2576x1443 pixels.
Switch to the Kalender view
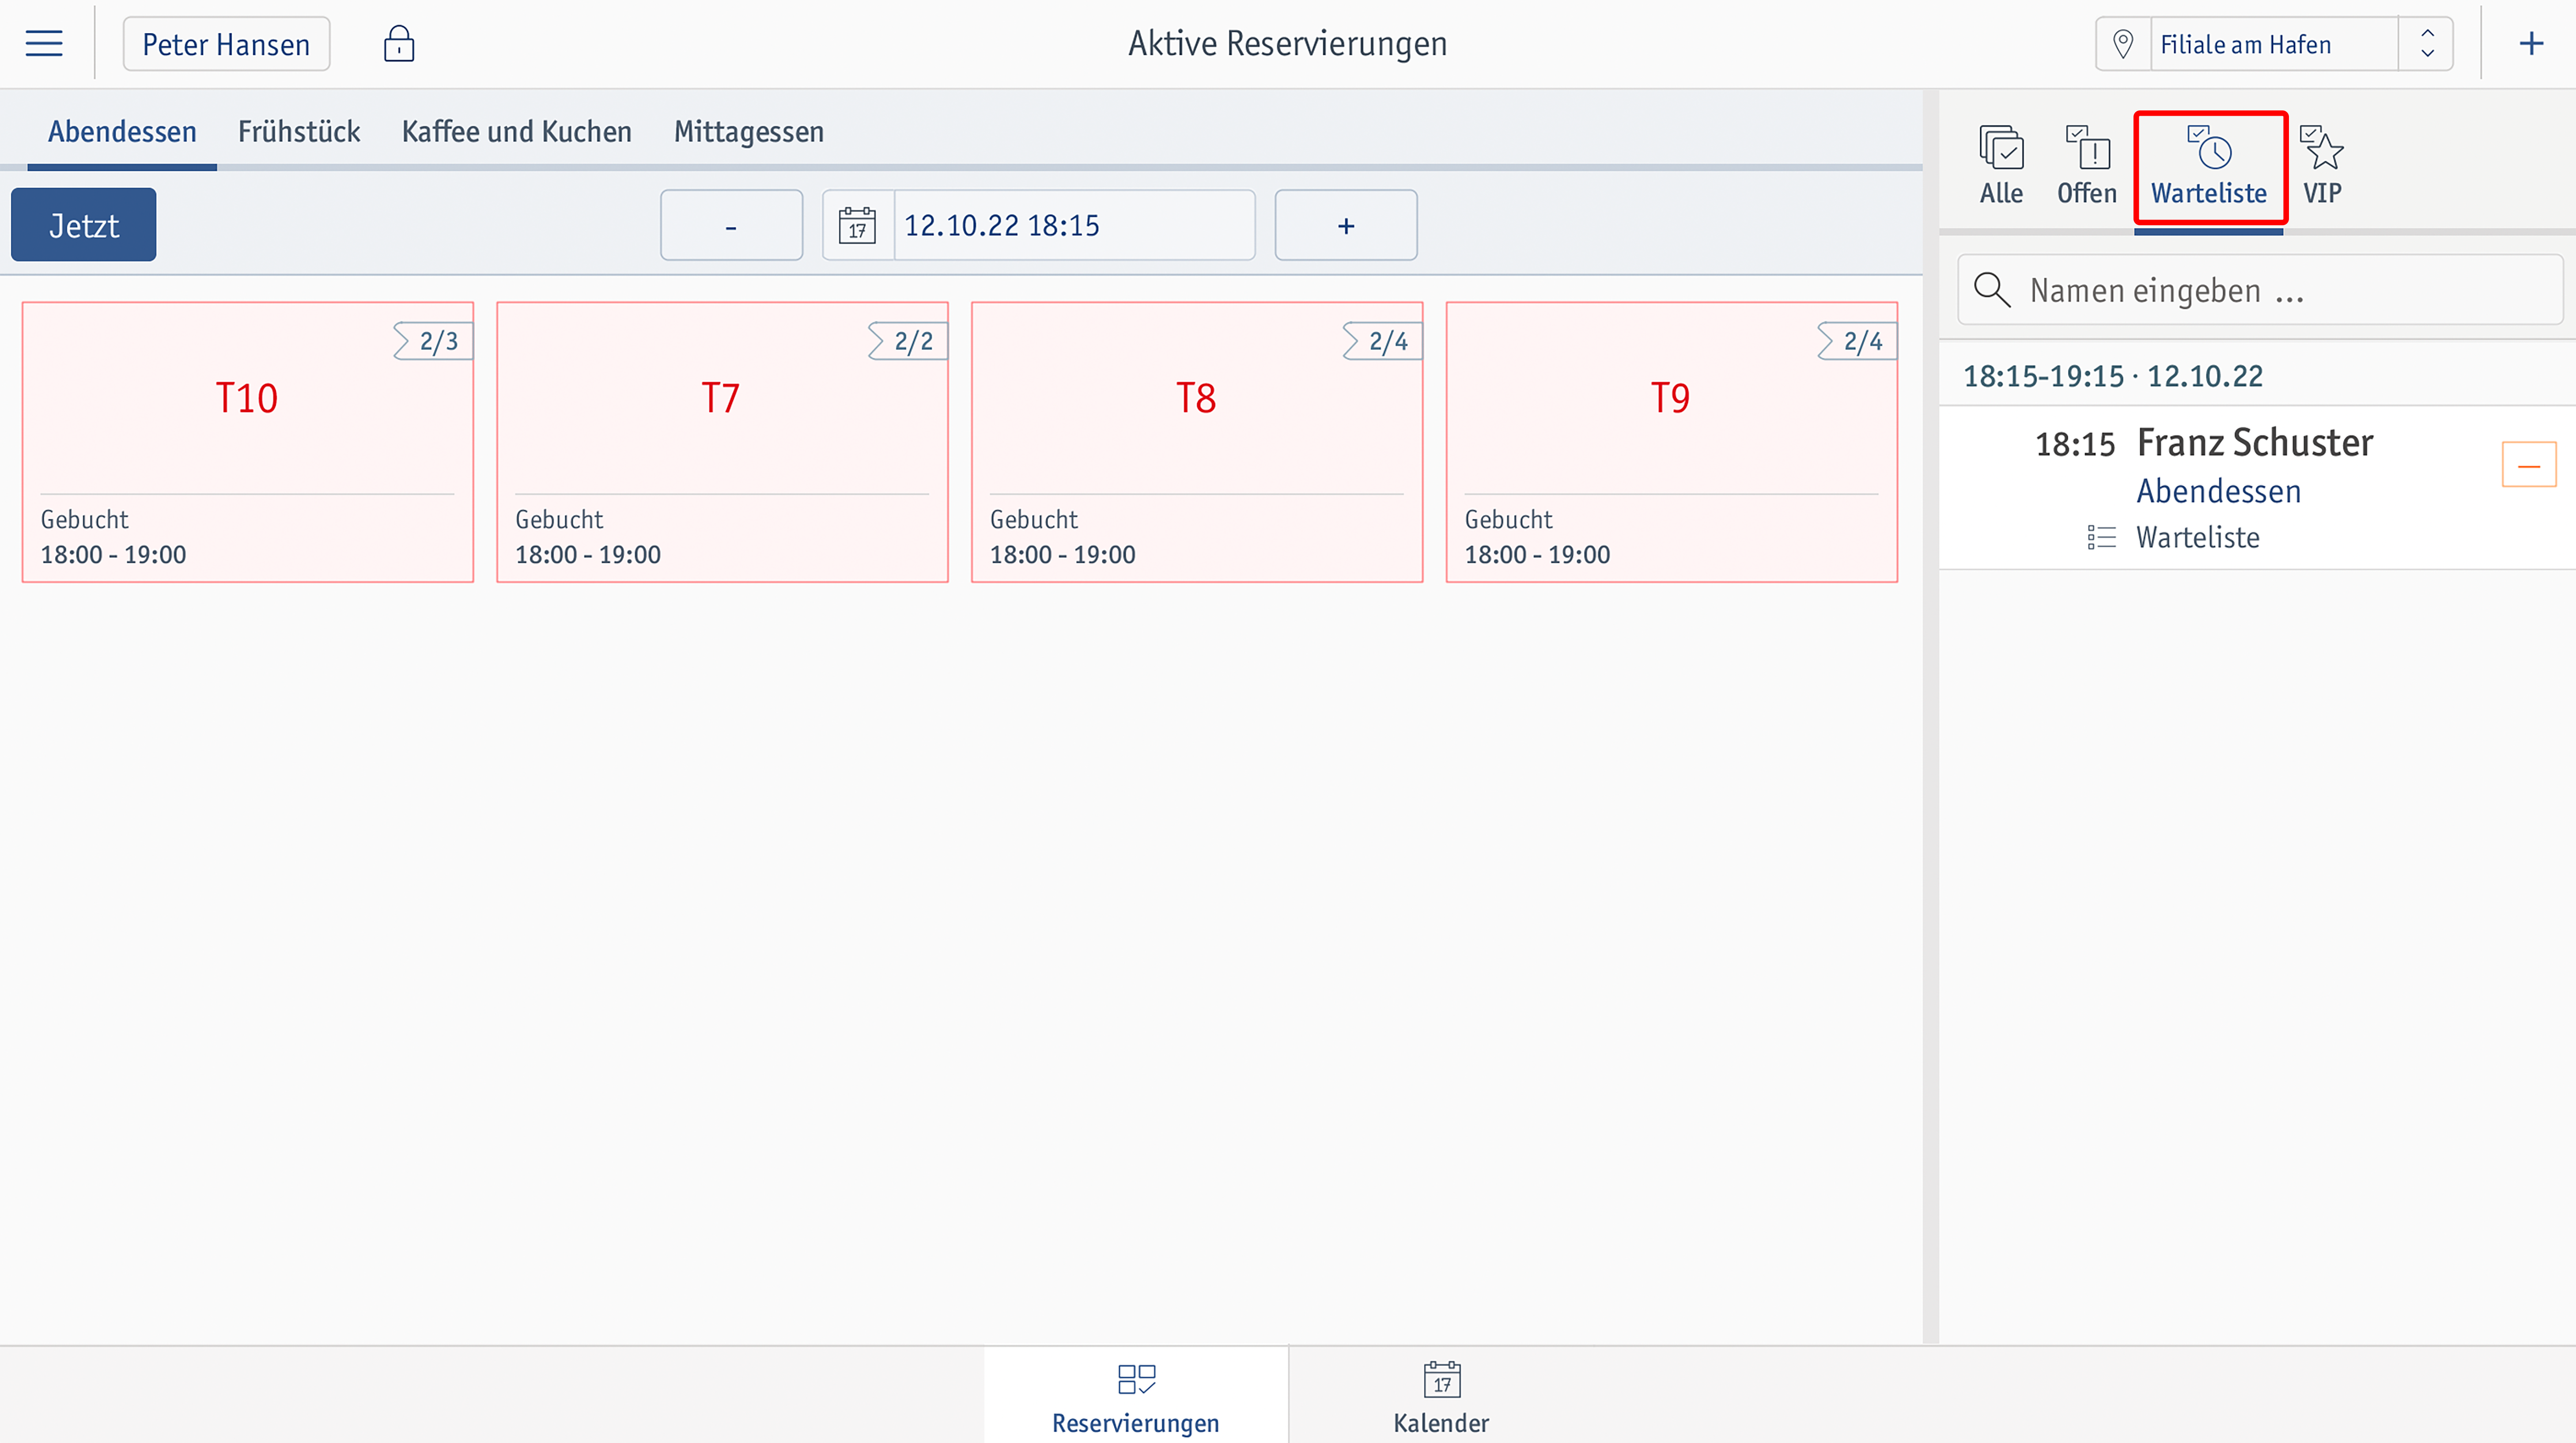point(1441,1395)
